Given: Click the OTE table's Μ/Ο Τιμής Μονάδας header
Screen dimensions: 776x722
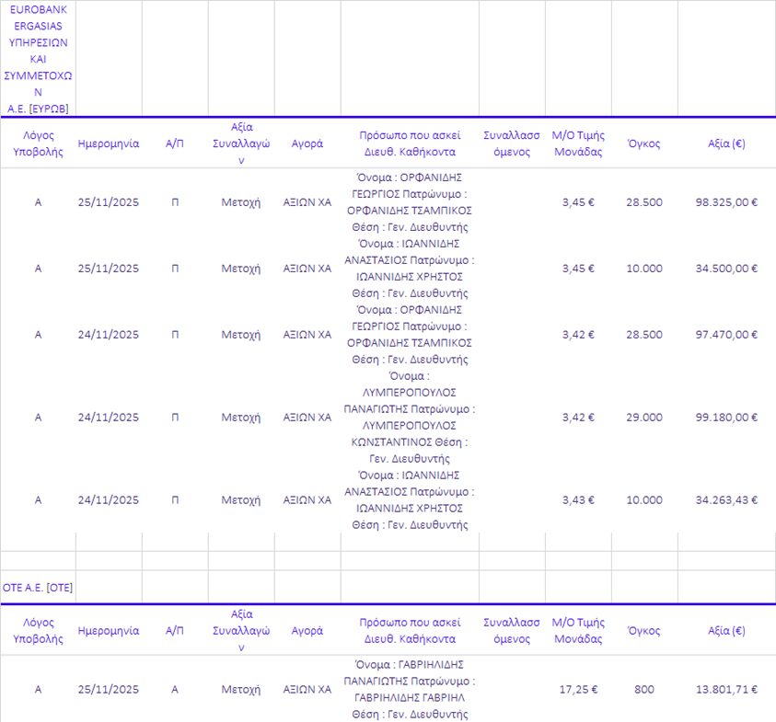Looking at the screenshot, I should tap(578, 631).
